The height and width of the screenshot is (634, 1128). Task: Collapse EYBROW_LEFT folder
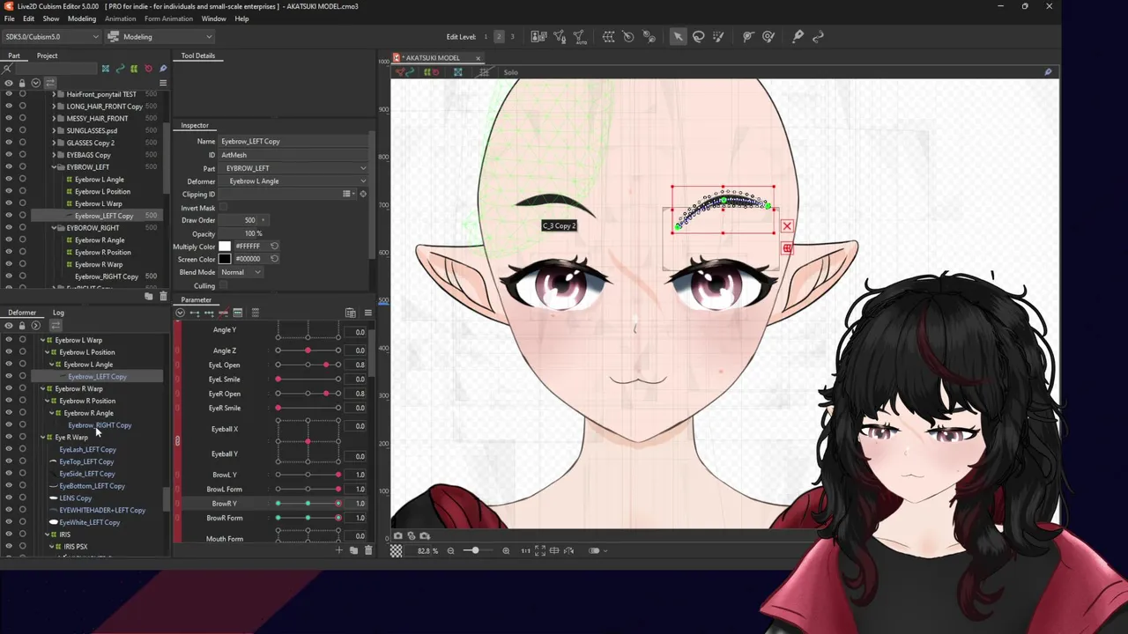54,167
